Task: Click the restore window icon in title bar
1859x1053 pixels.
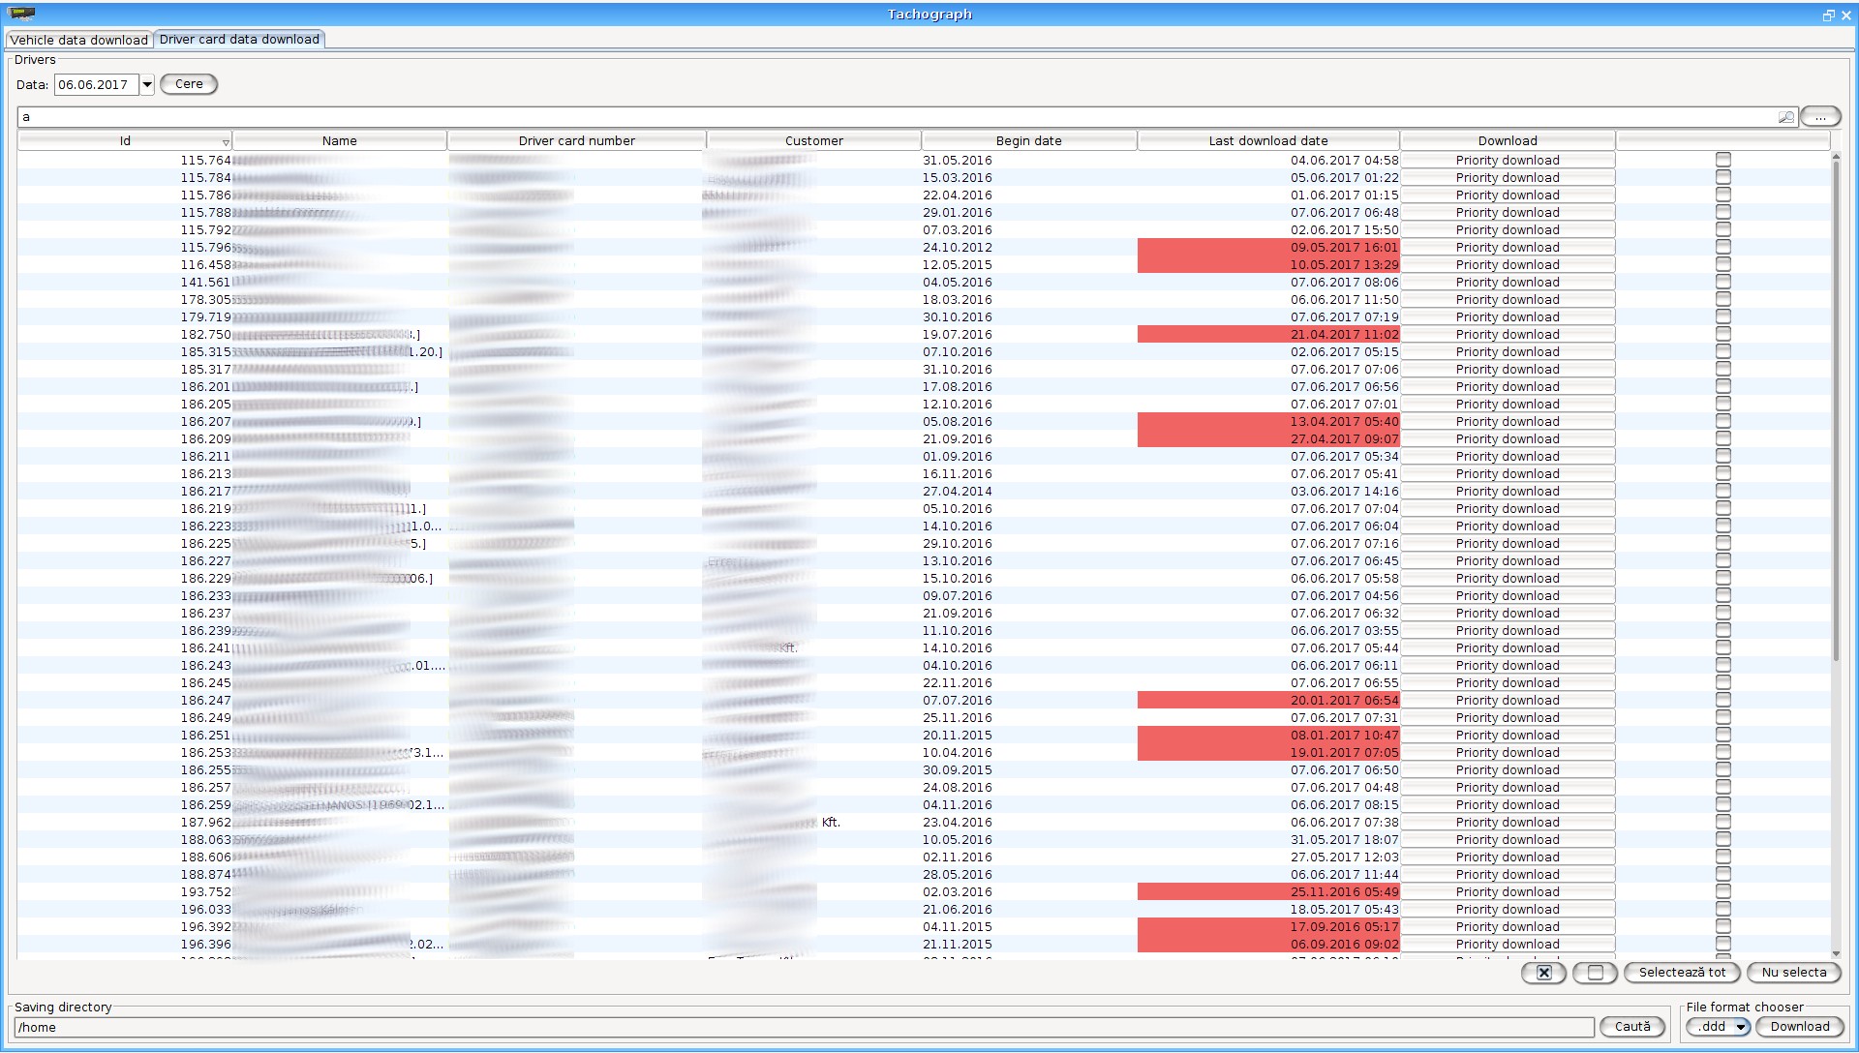Action: click(1828, 15)
